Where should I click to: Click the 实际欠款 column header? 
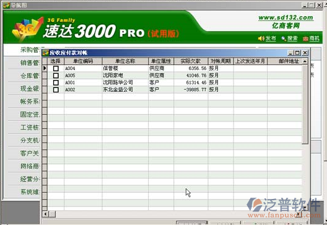(191, 61)
